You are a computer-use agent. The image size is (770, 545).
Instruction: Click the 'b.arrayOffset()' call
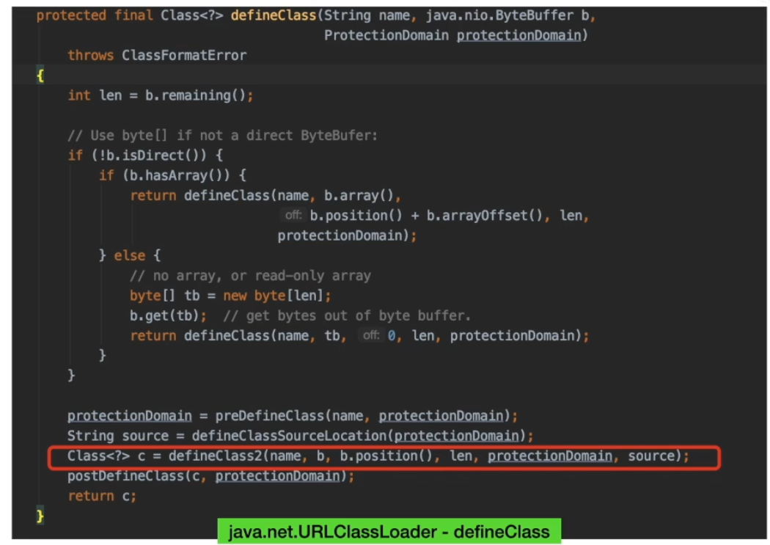point(484,216)
